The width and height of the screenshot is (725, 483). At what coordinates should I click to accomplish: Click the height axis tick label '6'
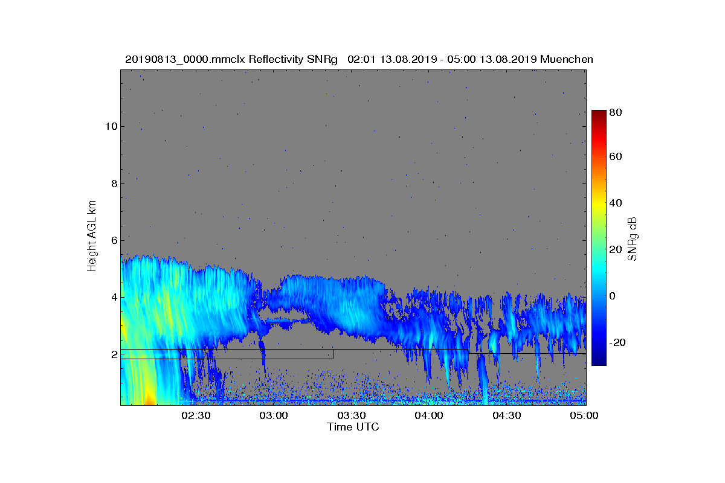pos(114,240)
